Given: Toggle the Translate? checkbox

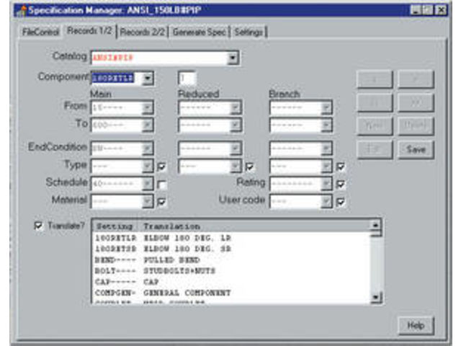Looking at the screenshot, I should (39, 226).
